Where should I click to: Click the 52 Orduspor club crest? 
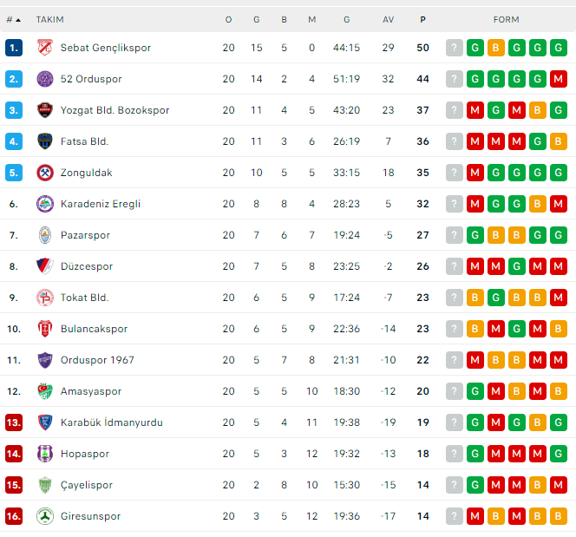point(45,79)
